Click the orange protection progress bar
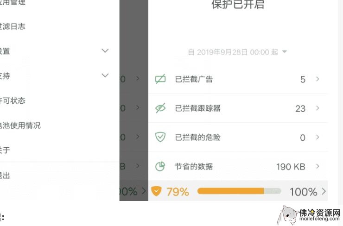The width and height of the screenshot is (343, 226). (239, 191)
